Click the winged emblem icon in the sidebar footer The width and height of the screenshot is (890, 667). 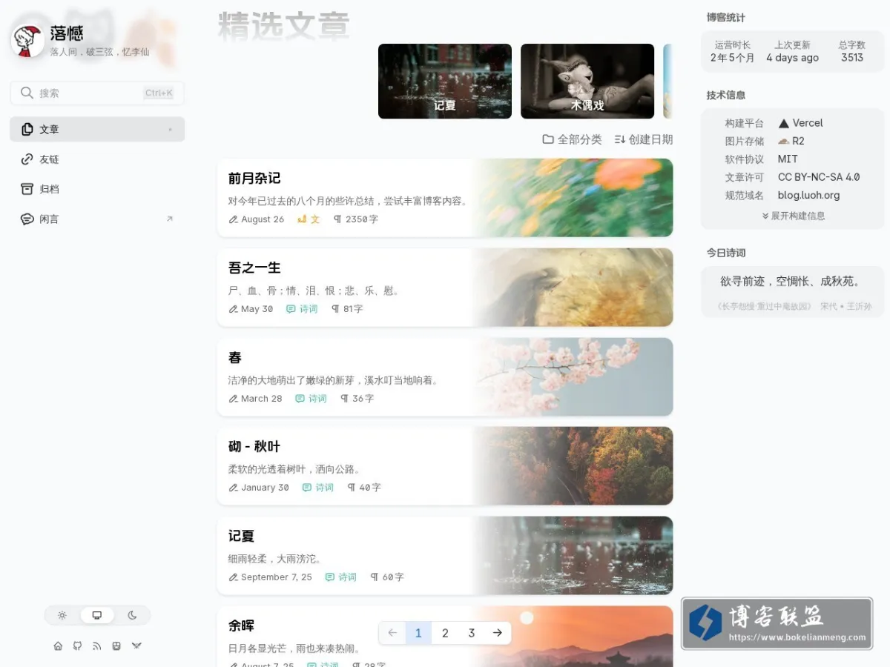(136, 646)
